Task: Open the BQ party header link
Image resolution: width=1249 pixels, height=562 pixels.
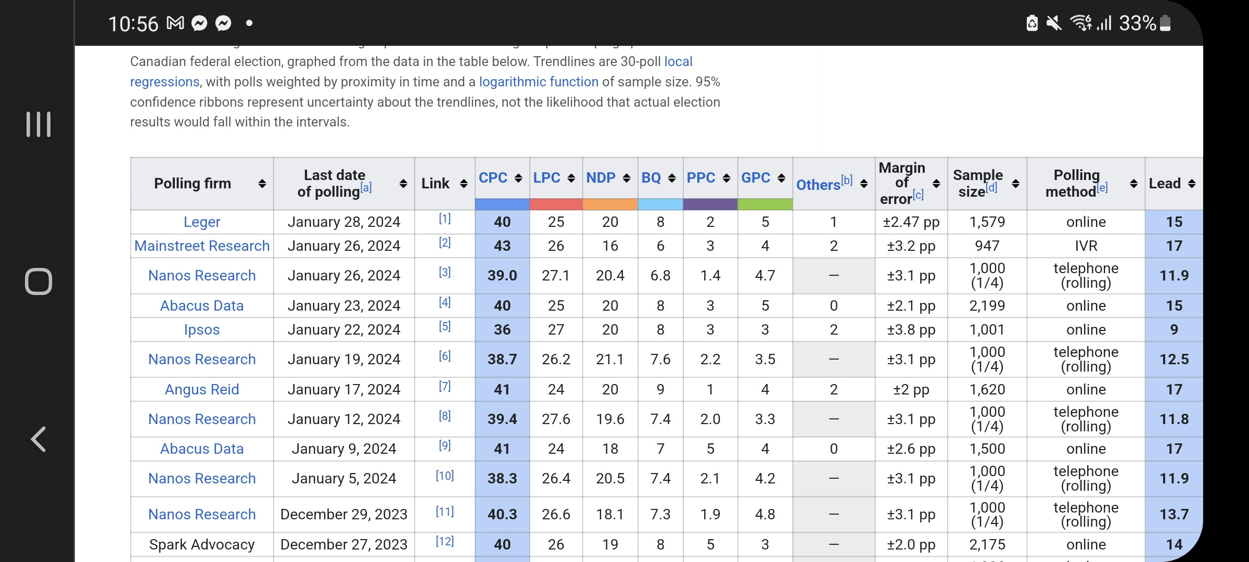Action: click(x=651, y=178)
